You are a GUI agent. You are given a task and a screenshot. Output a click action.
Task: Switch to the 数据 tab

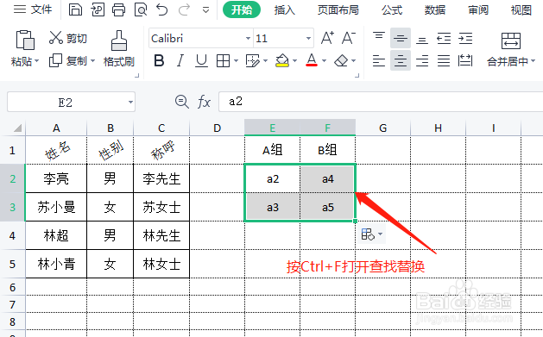click(435, 9)
